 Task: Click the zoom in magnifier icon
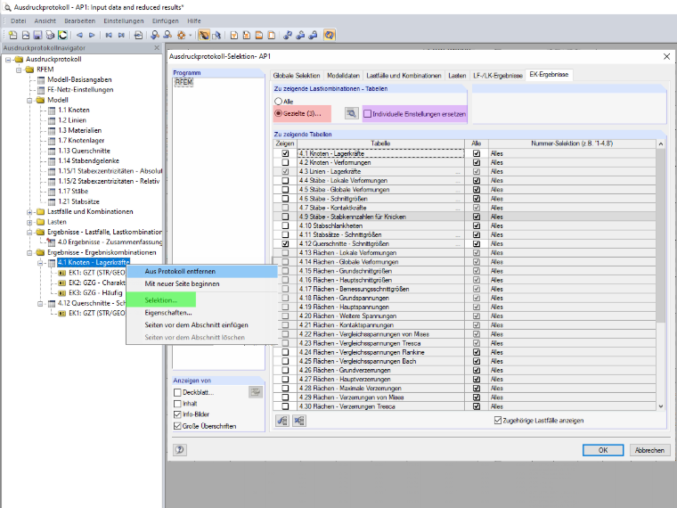point(155,35)
